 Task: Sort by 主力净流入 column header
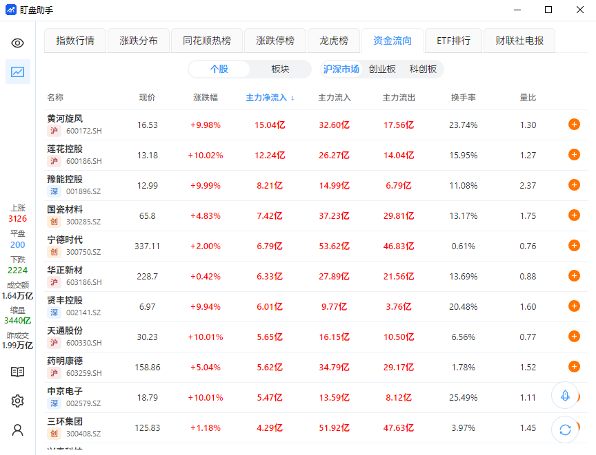tap(270, 98)
